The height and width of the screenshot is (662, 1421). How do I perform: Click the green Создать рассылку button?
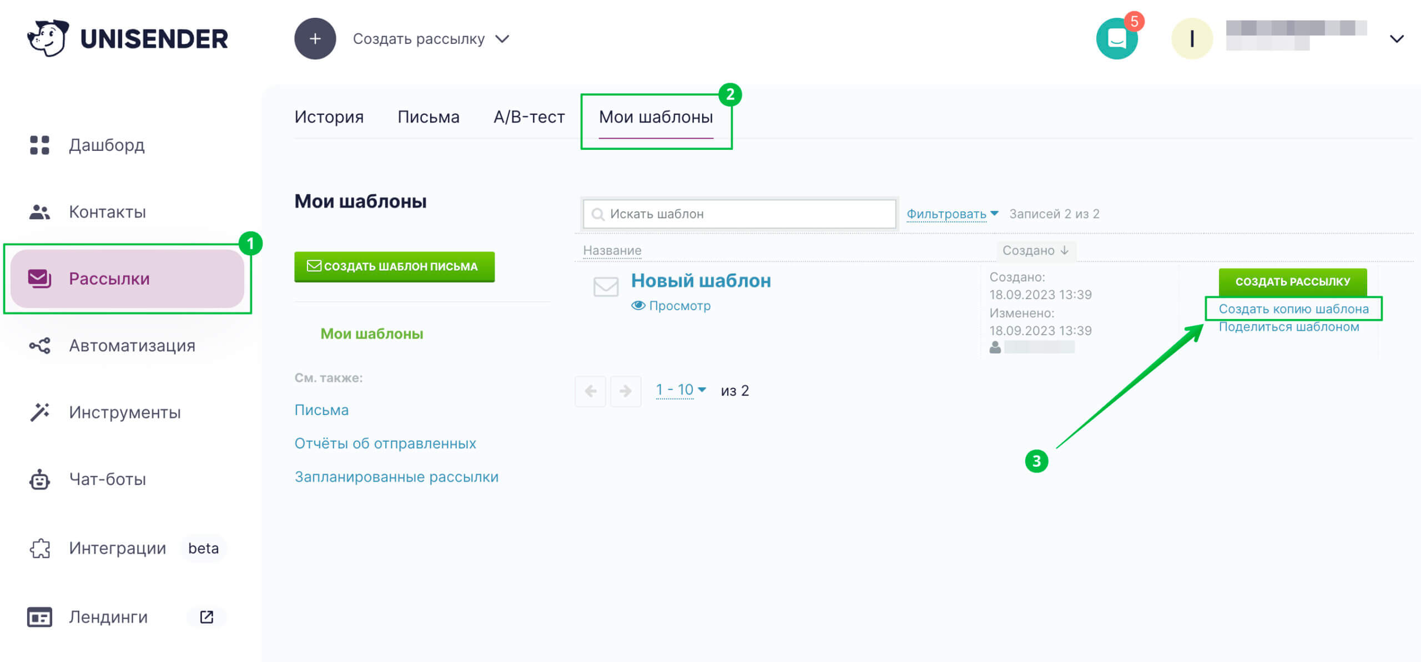tap(1293, 282)
